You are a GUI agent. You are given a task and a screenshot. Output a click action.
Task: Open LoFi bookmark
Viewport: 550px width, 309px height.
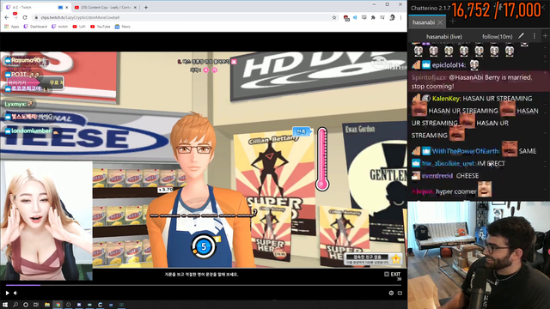[79, 27]
